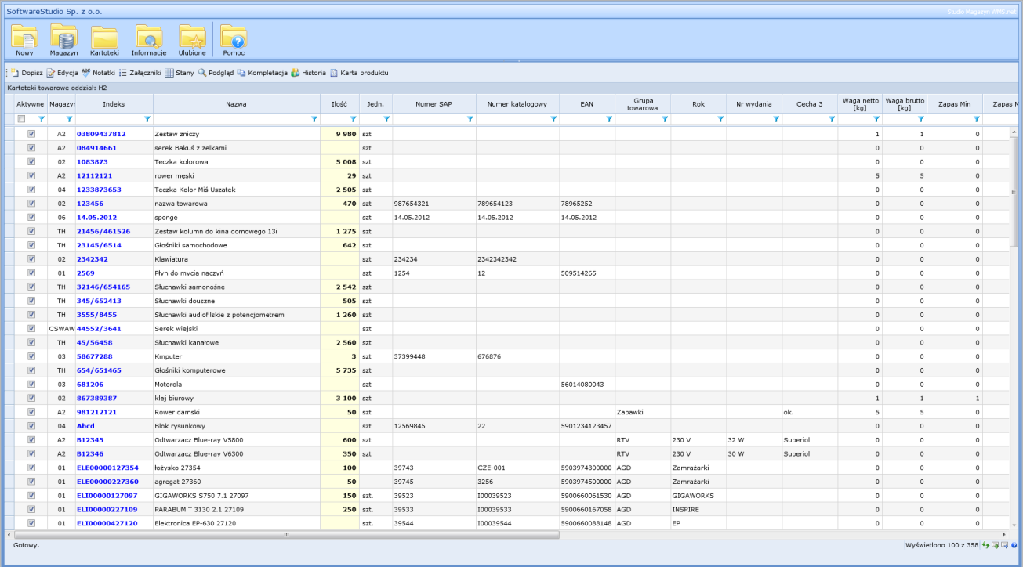1023x567 pixels.
Task: Open the Jedn. column filter dropdown
Action: pyautogui.click(x=386, y=119)
